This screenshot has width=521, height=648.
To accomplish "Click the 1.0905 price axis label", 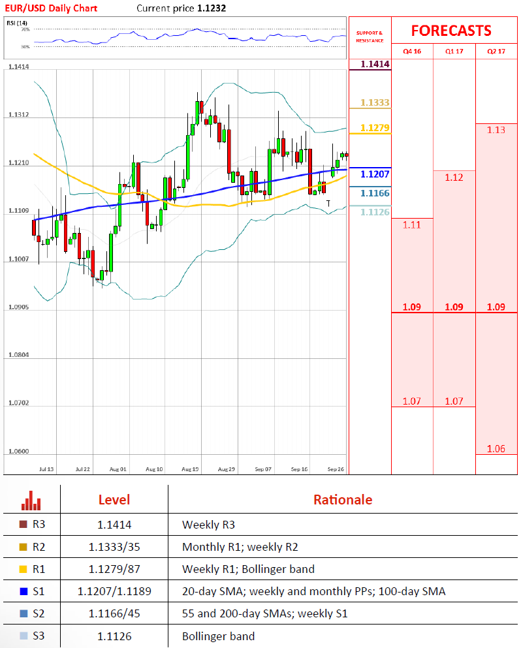I will [18, 307].
